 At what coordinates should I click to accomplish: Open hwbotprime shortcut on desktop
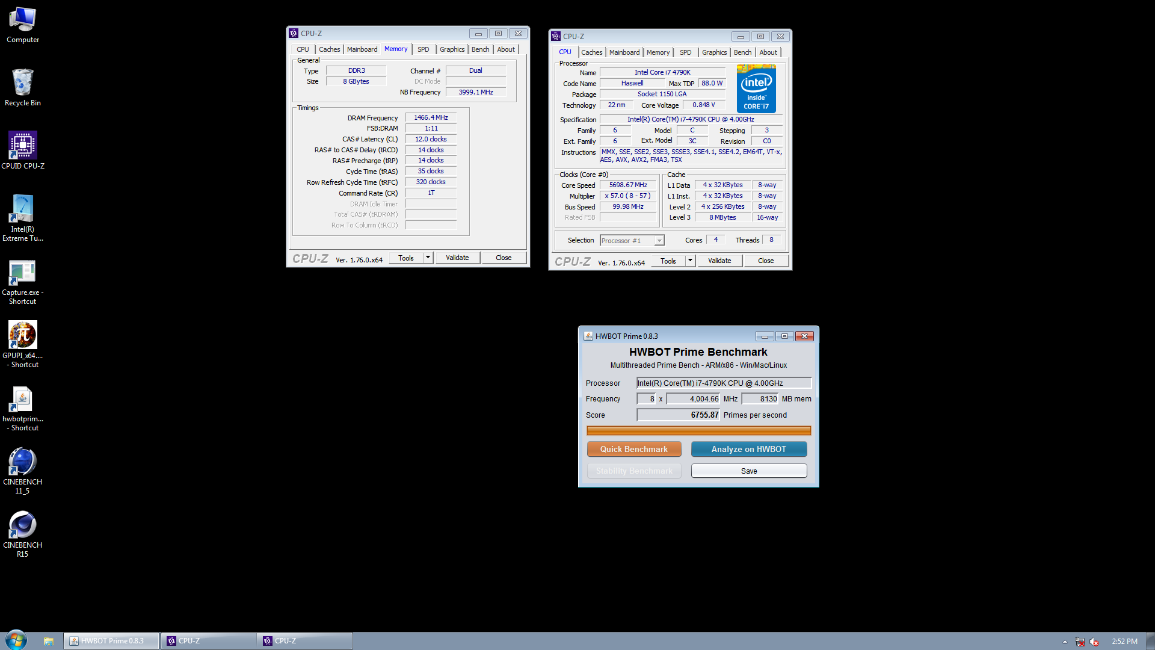23,408
